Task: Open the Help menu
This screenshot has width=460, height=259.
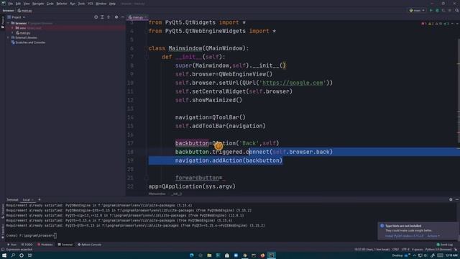Action: 112,4
